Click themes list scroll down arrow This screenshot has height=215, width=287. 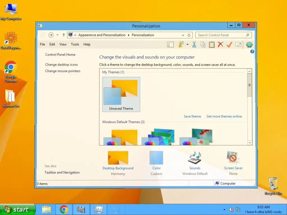tap(250, 142)
